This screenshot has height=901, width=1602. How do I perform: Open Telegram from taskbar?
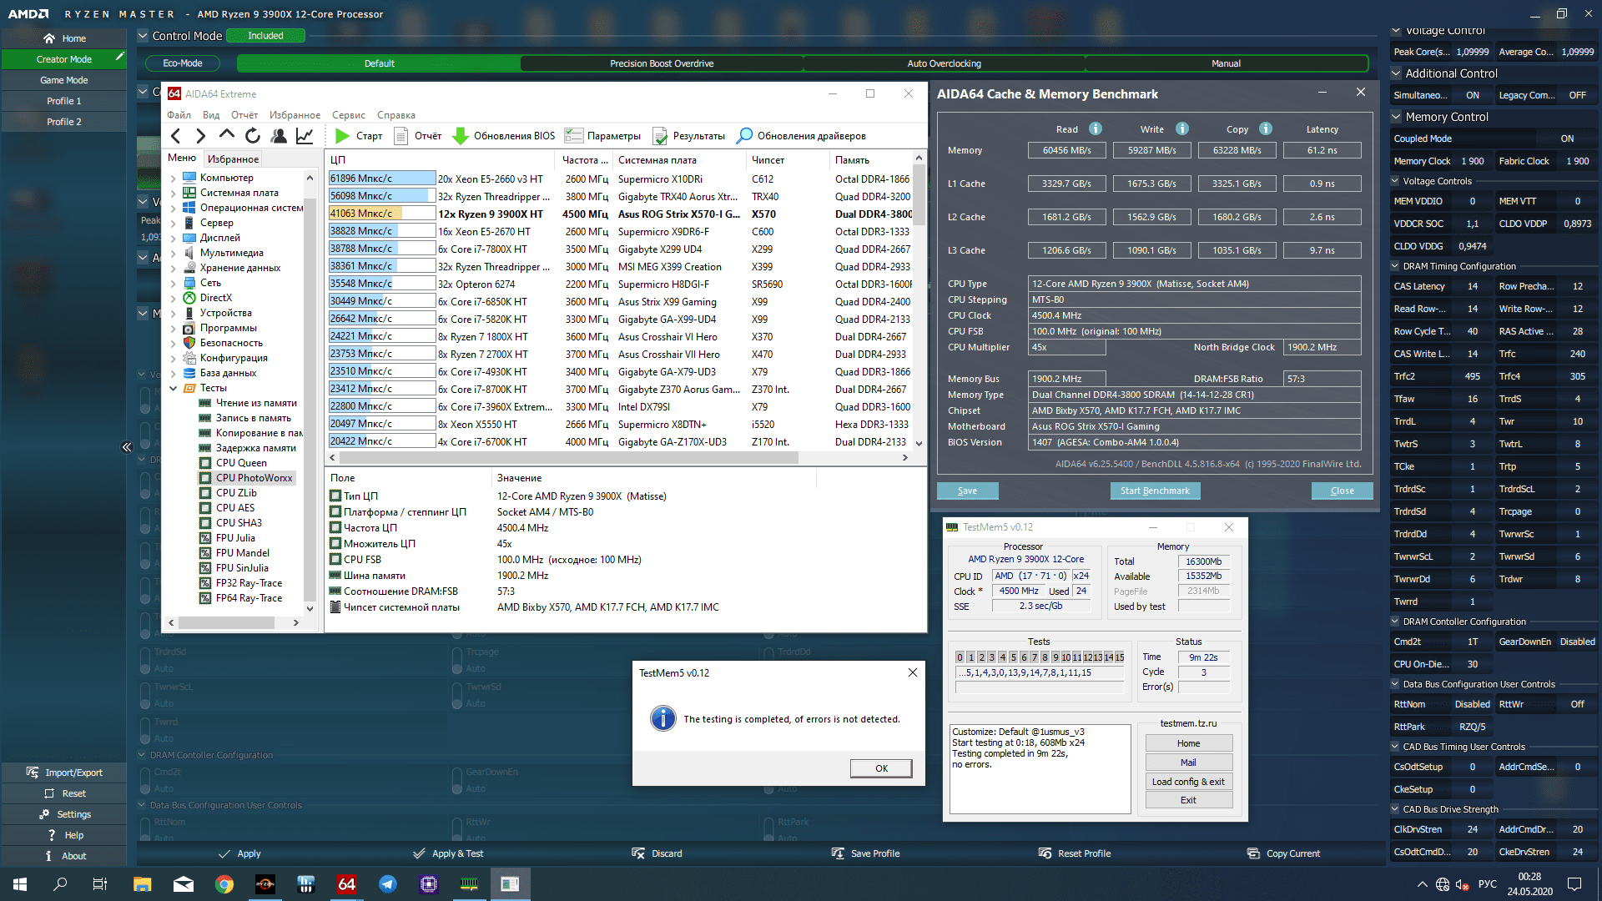(x=387, y=884)
